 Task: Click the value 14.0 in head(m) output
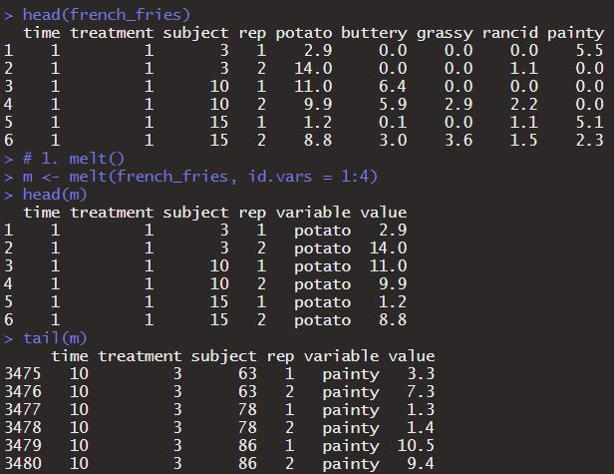tap(388, 248)
